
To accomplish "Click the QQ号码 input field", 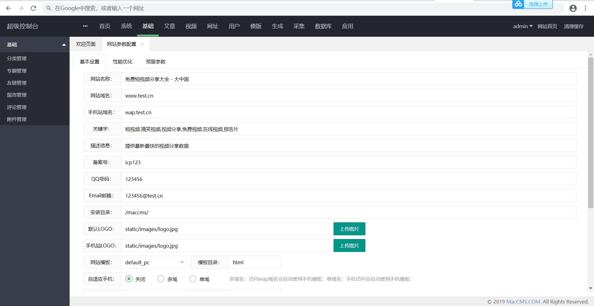I will pos(349,179).
